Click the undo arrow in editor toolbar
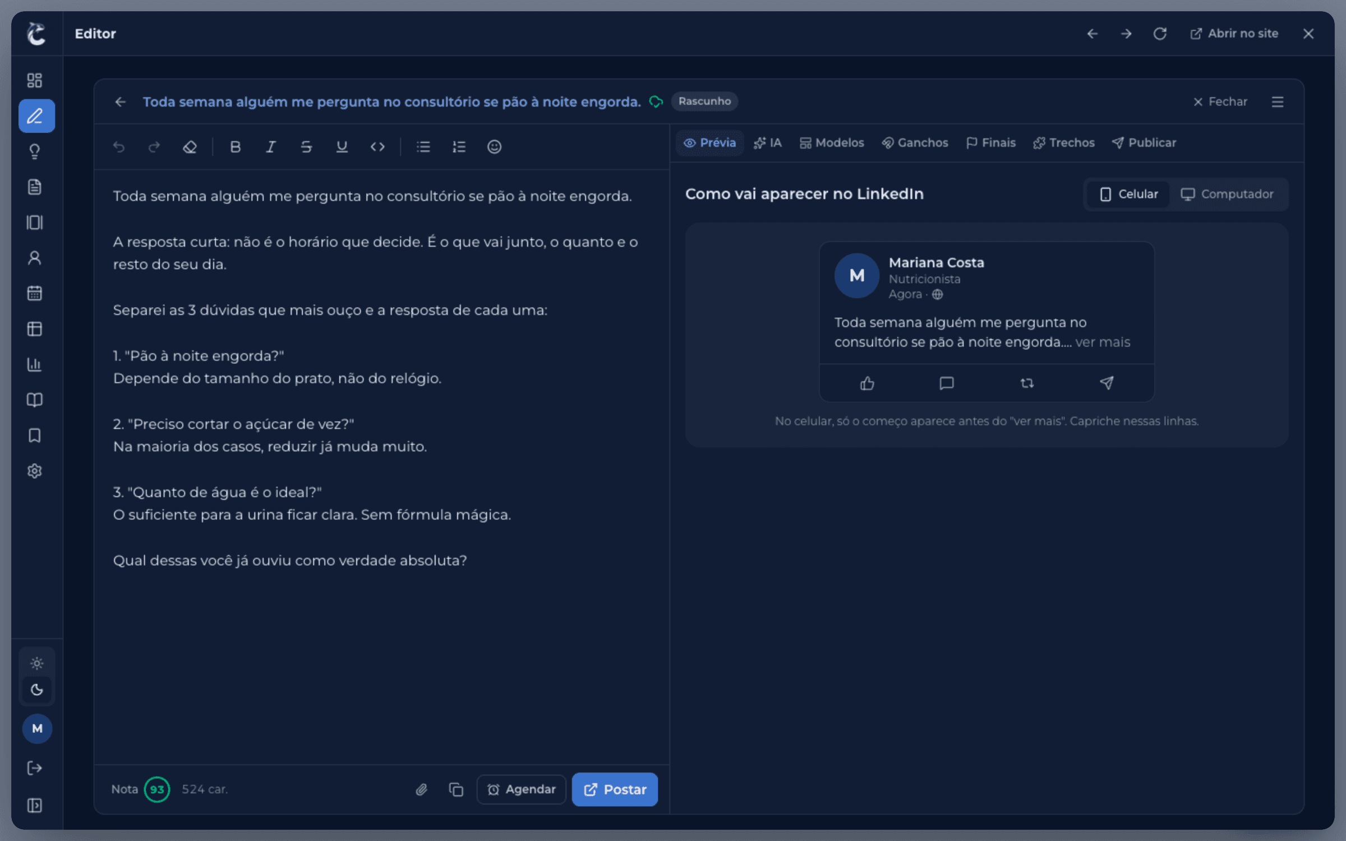 pos(119,147)
